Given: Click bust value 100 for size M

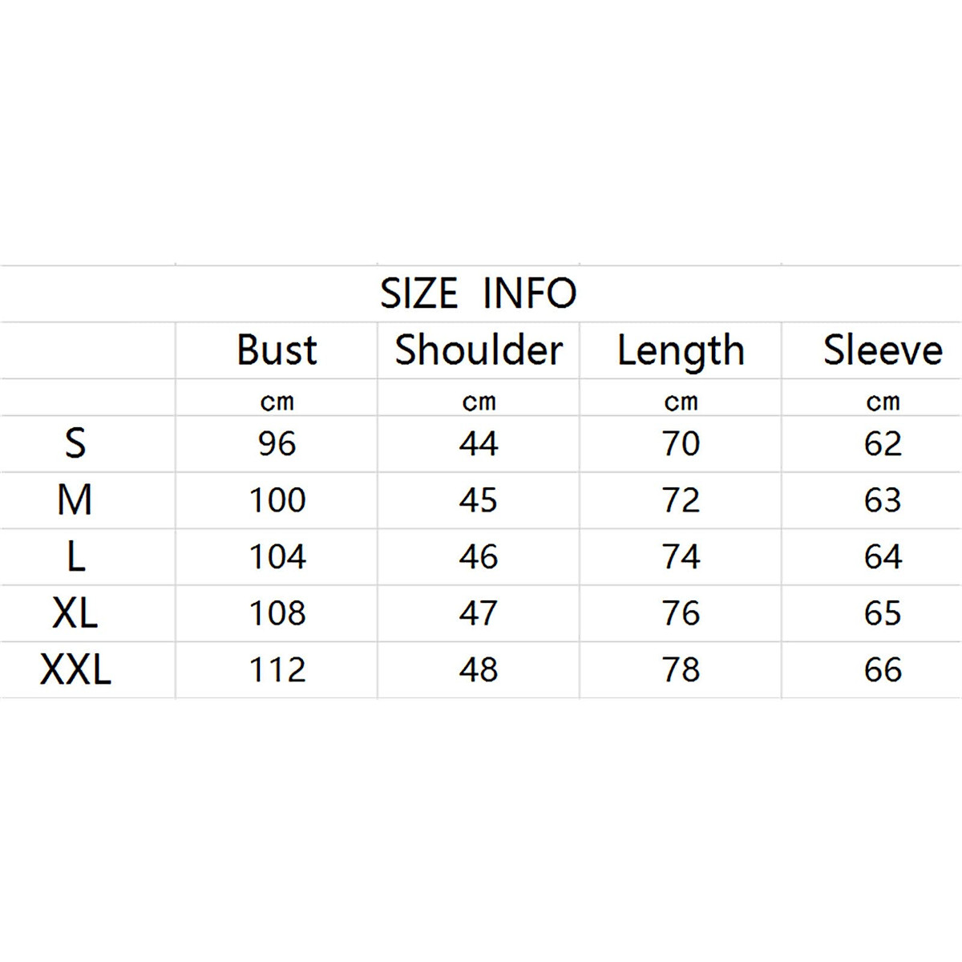Looking at the screenshot, I should coord(277,500).
